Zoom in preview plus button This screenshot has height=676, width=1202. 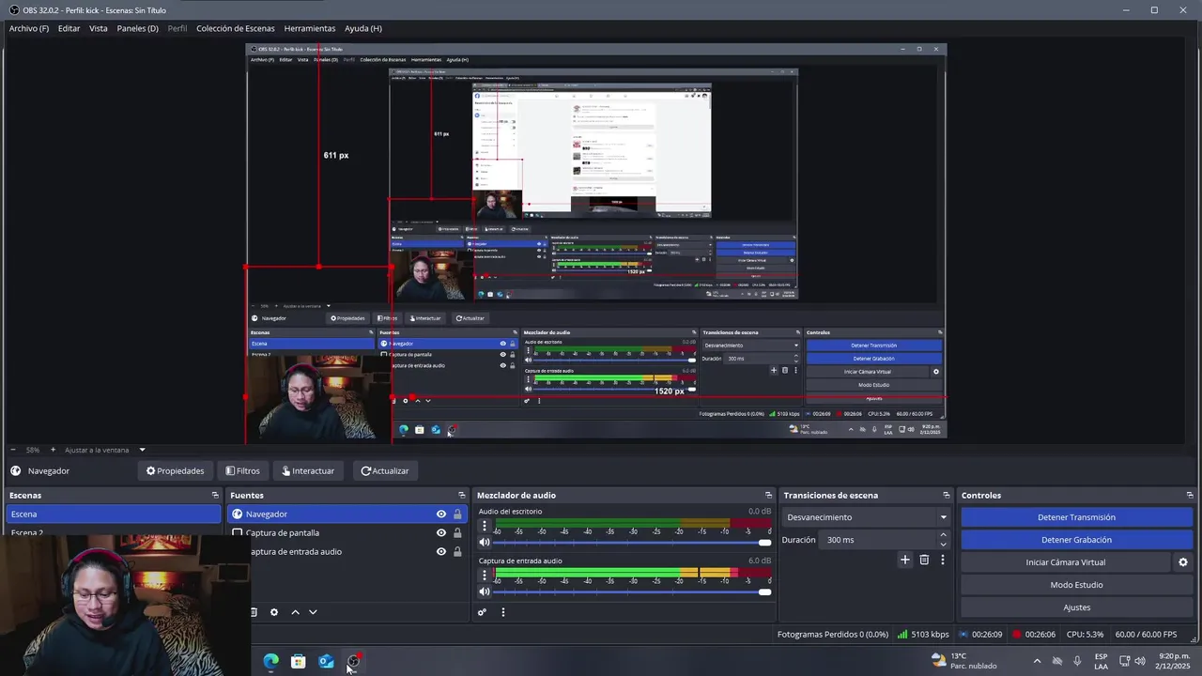[53, 450]
